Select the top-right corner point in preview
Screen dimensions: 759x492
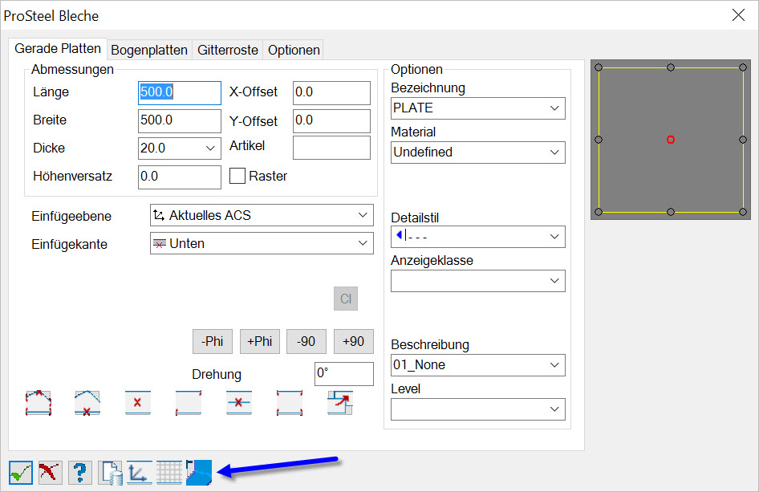point(743,67)
